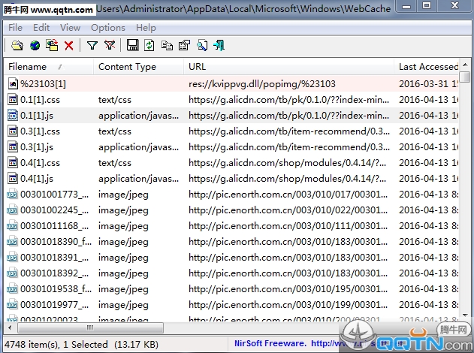Screen dimensions: 474x353
Task: Sort by Filename column header
Action: click(x=48, y=67)
